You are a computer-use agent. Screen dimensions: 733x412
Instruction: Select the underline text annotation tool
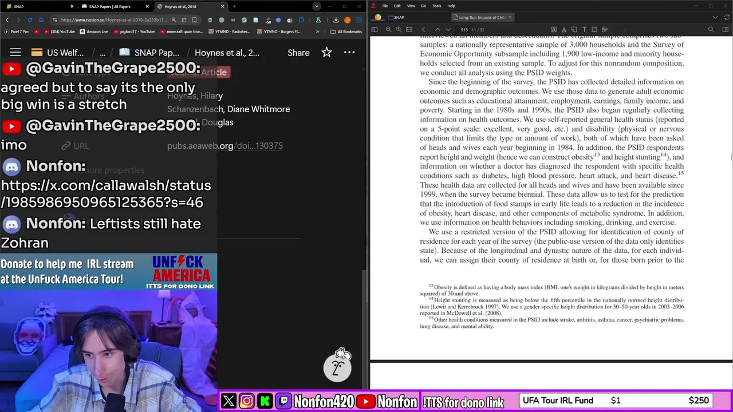(564, 30)
